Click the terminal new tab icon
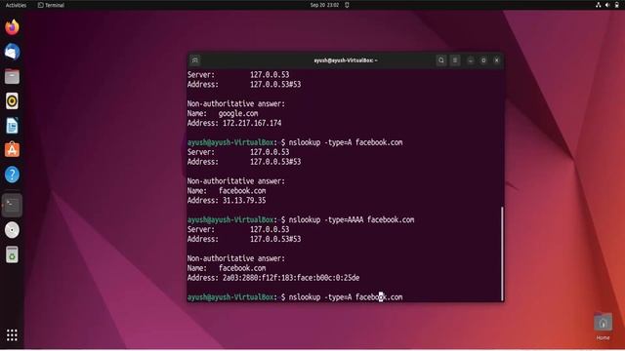625x351 pixels. (x=195, y=60)
